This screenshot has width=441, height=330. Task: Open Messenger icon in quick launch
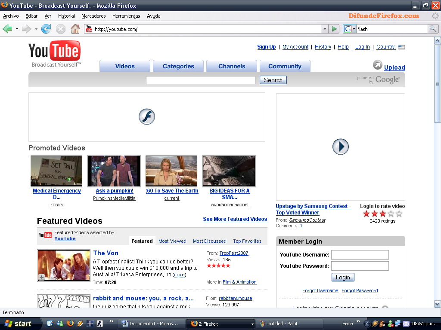[x=60, y=324]
